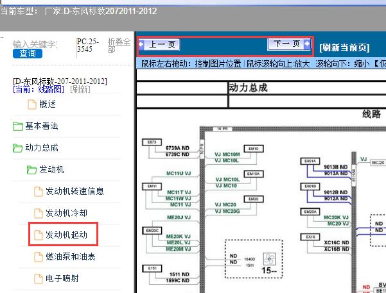The height and width of the screenshot is (293, 386).
Task: Click the EM10 connector box in diagram
Action: pos(254,149)
